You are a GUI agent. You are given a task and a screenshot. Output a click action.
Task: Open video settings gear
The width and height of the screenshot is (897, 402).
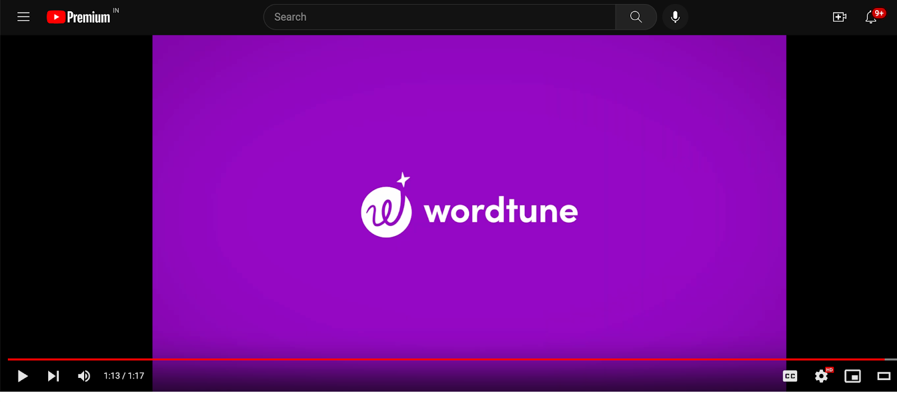(822, 376)
